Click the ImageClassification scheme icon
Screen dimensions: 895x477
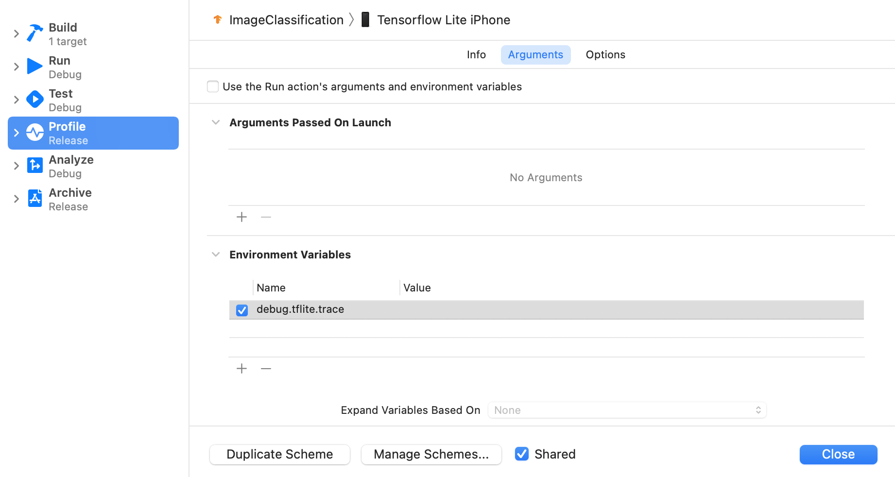click(217, 19)
